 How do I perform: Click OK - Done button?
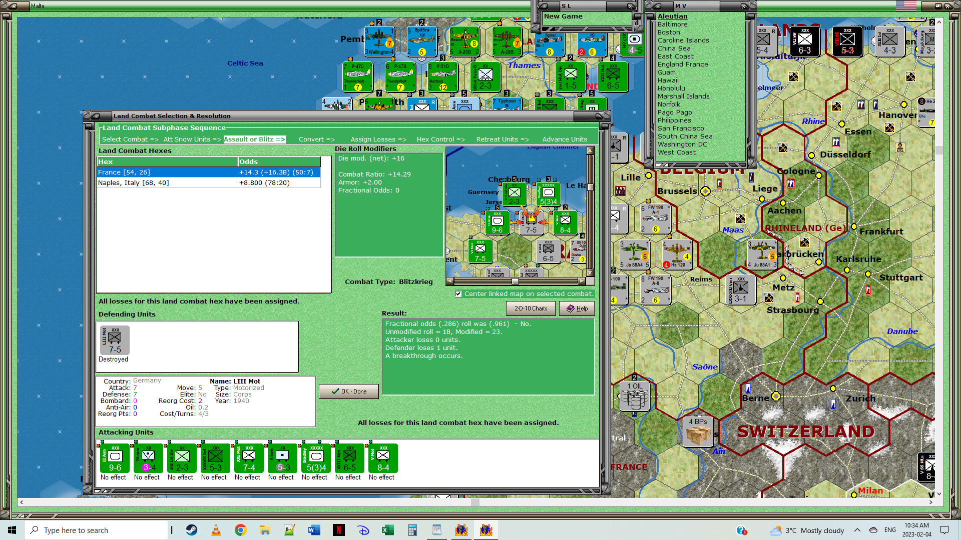coord(349,391)
